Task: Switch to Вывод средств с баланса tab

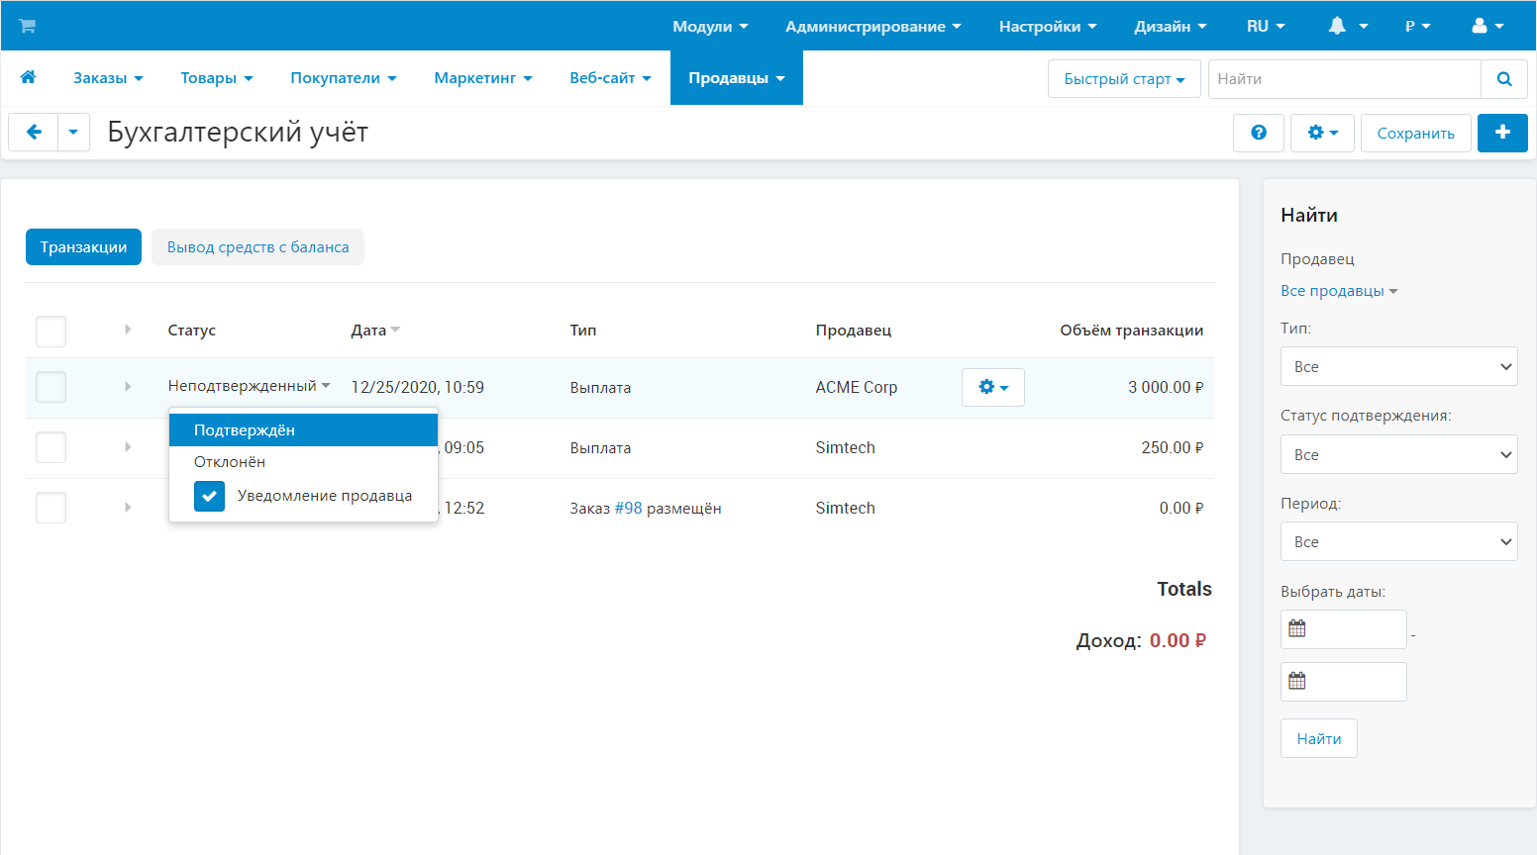Action: 257,247
